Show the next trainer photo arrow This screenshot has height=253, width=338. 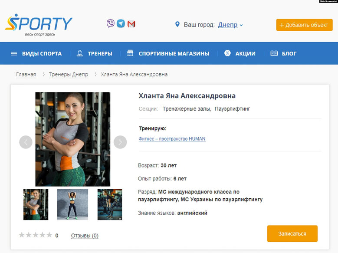[x=120, y=142]
